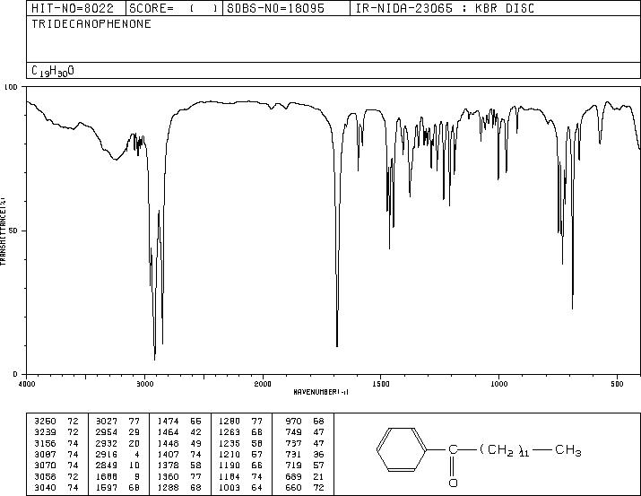This screenshot has width=641, height=496.
Task: Click the 3027 peak entry in the table
Action: tap(117, 422)
